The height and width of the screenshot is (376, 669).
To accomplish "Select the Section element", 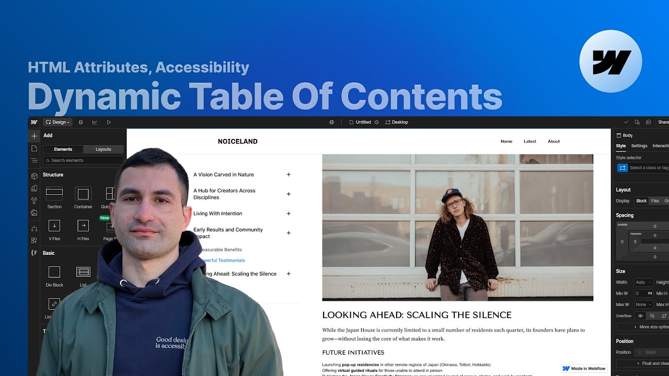I will click(54, 197).
